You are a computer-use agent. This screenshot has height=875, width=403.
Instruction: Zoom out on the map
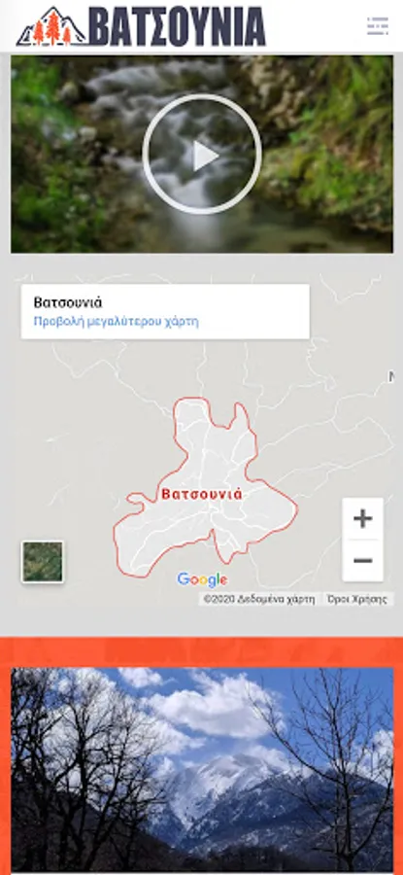[x=363, y=561]
